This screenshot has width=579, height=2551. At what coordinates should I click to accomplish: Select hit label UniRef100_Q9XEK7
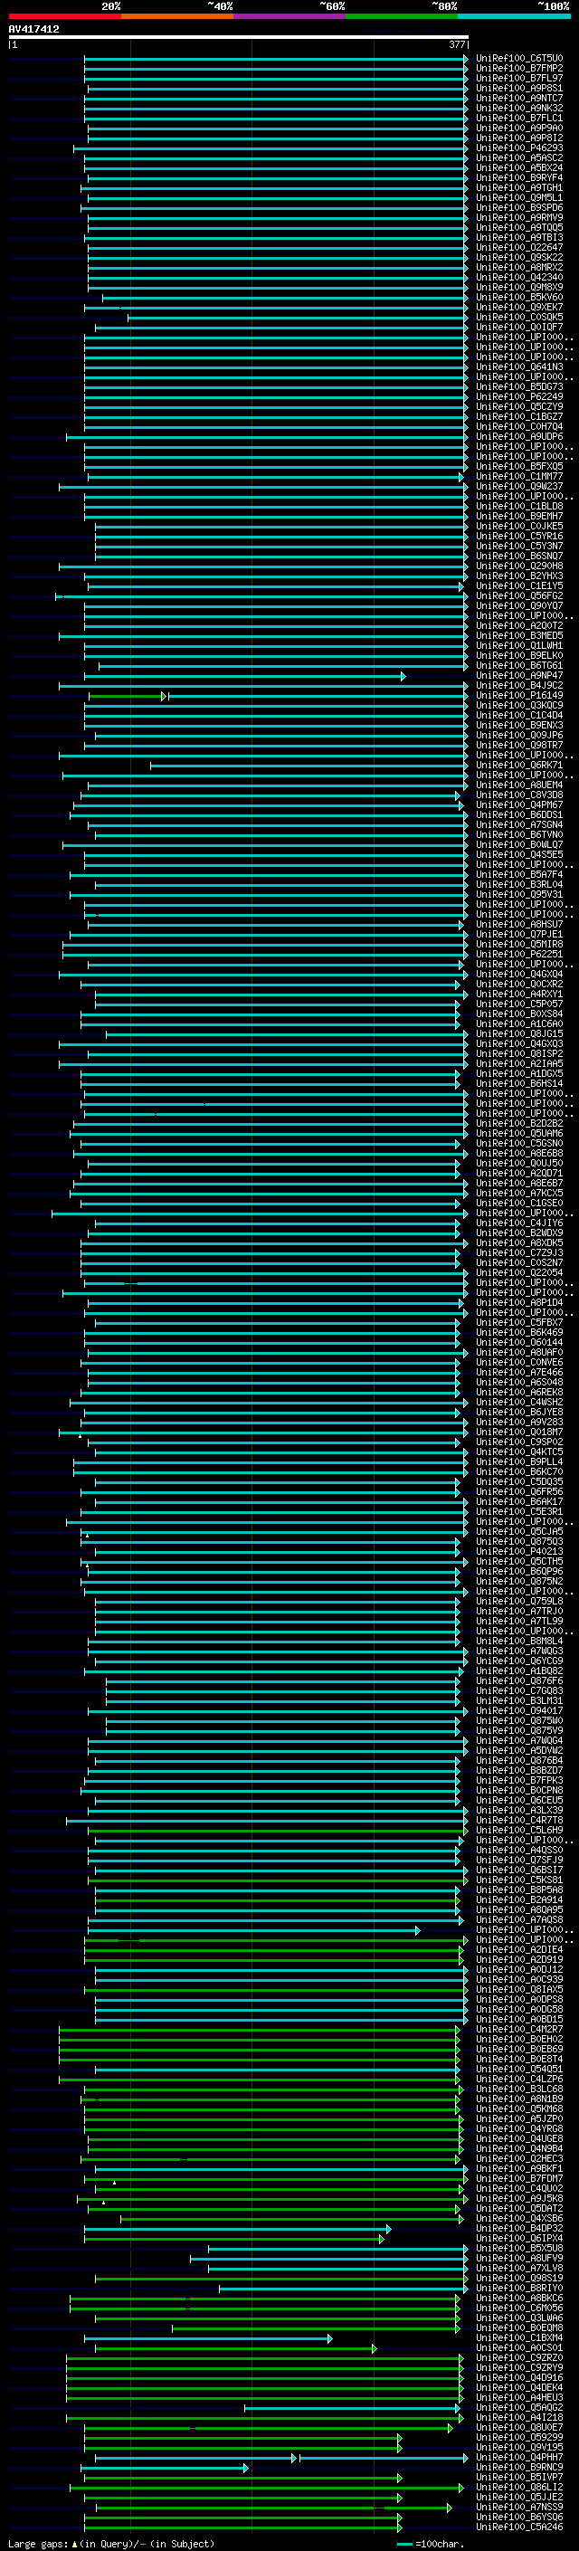click(x=519, y=307)
